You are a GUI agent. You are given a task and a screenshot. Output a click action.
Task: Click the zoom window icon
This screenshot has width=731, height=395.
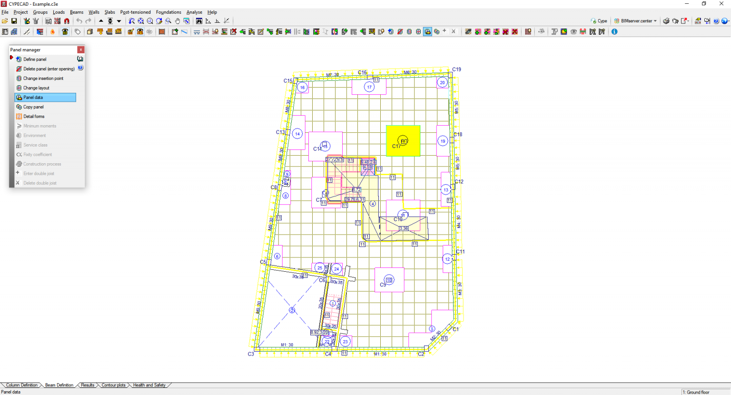(x=168, y=21)
